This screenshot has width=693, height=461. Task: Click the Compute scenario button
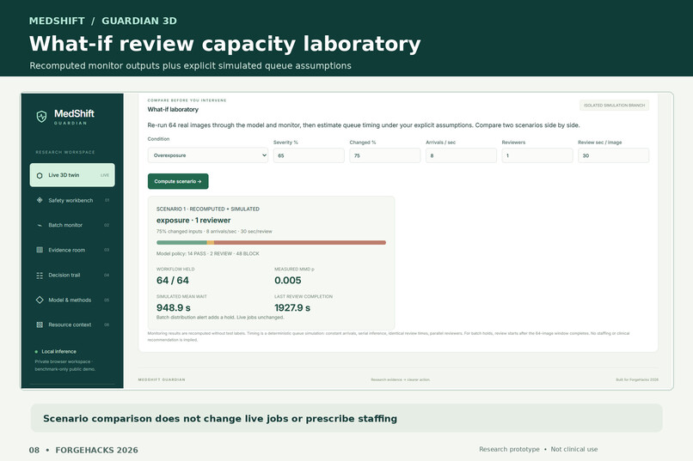click(178, 181)
